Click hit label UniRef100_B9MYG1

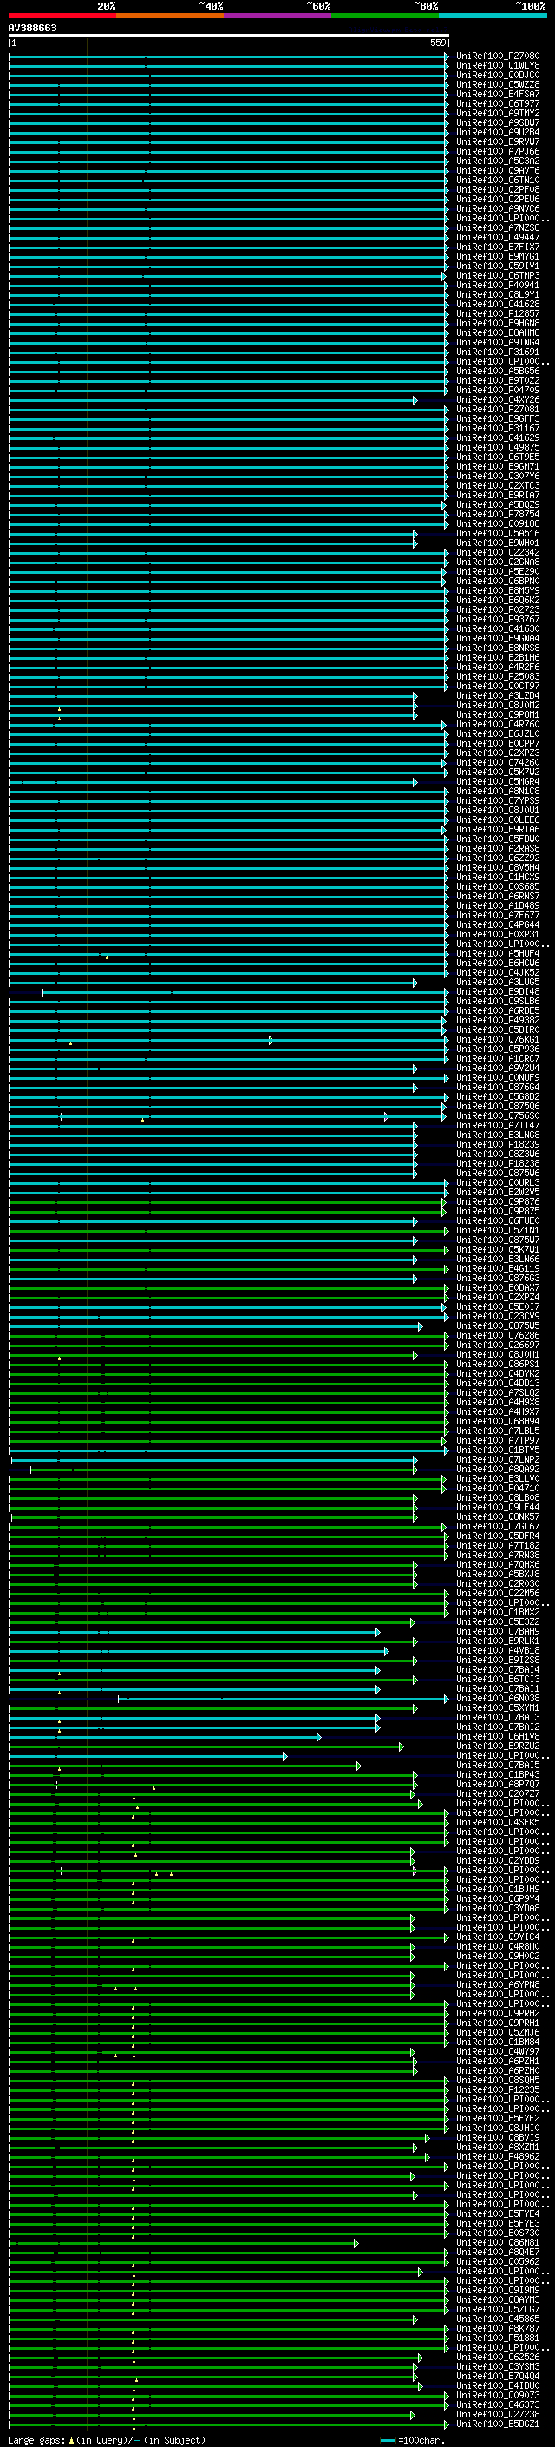[x=498, y=256]
